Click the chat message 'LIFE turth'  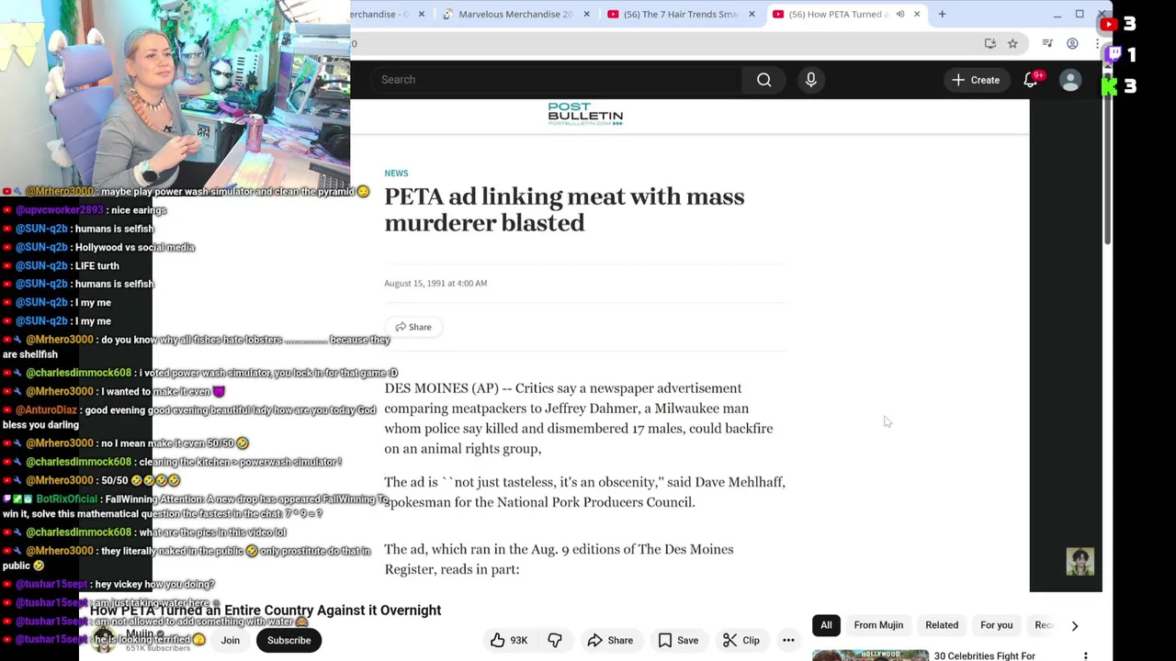click(x=97, y=265)
